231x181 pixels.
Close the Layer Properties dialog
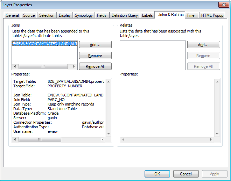click(224, 5)
